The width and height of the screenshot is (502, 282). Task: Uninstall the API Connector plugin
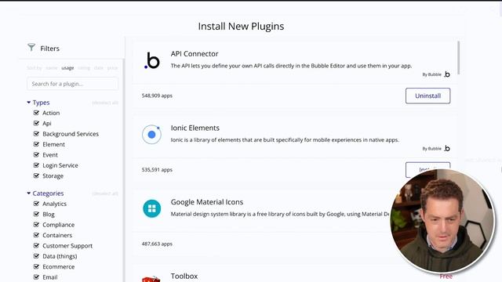(427, 96)
